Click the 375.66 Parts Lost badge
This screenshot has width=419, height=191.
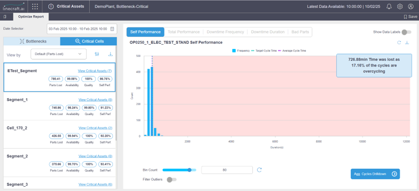click(x=56, y=164)
